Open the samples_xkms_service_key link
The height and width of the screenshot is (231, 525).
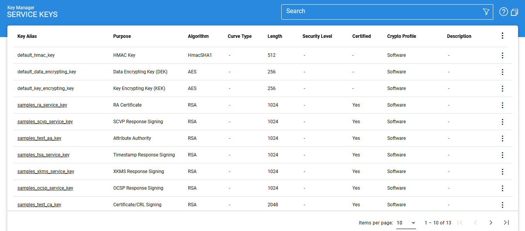click(x=46, y=172)
